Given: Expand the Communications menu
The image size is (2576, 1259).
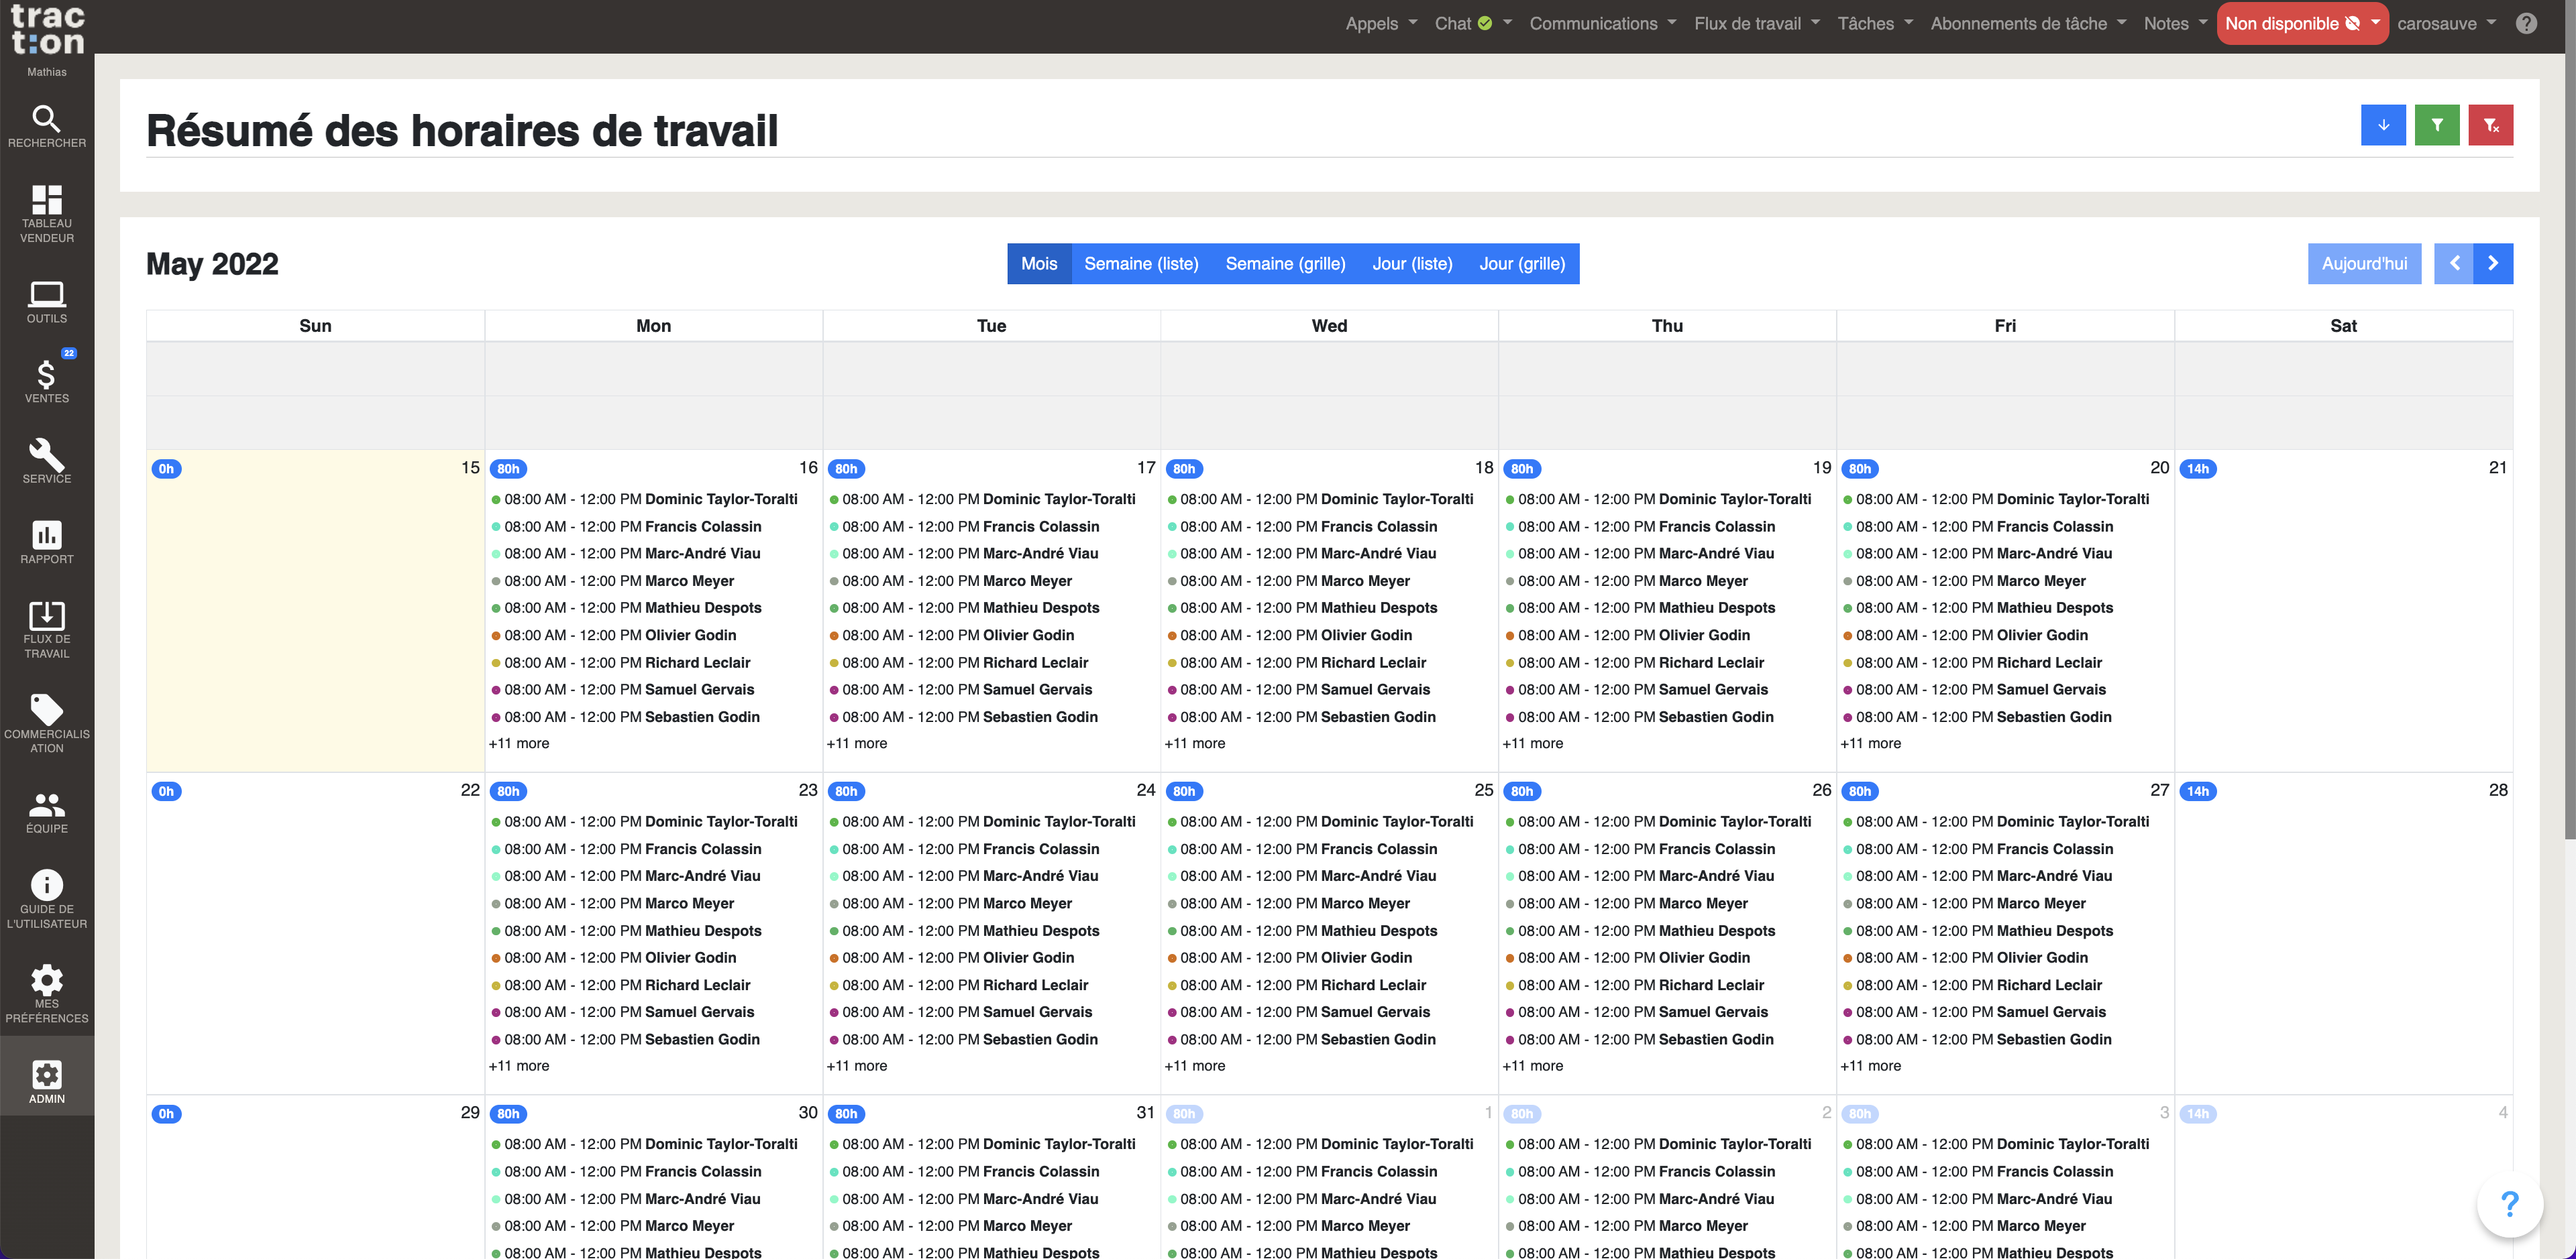Looking at the screenshot, I should (x=1602, y=23).
